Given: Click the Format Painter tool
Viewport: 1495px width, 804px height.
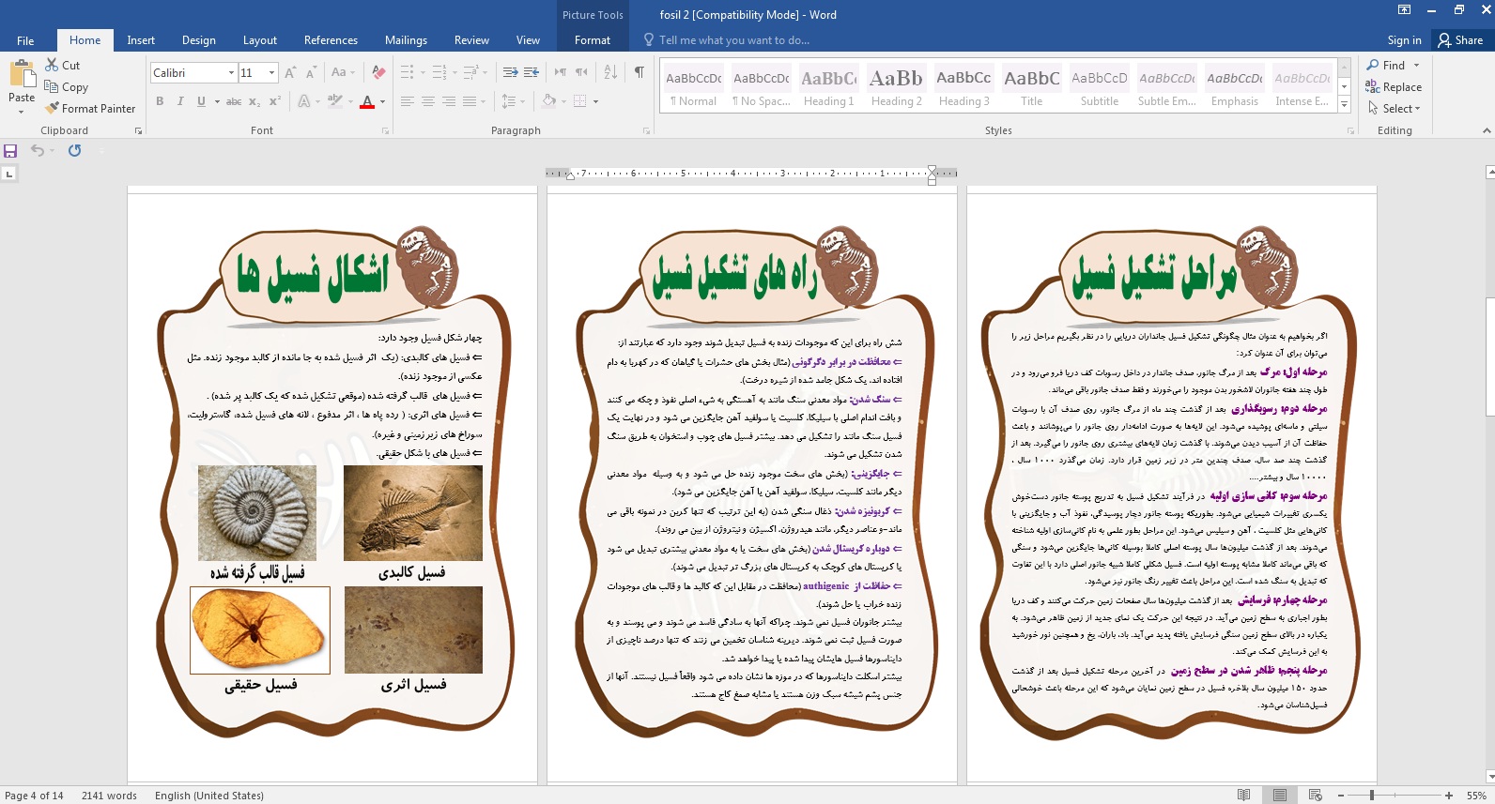Looking at the screenshot, I should [90, 109].
